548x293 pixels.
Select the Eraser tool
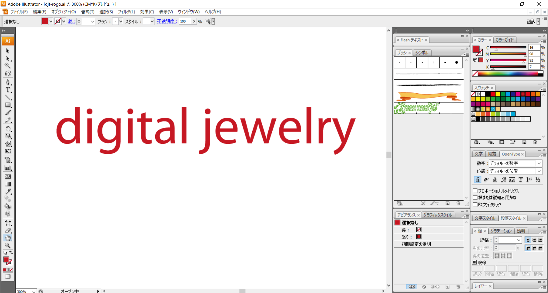click(x=8, y=230)
